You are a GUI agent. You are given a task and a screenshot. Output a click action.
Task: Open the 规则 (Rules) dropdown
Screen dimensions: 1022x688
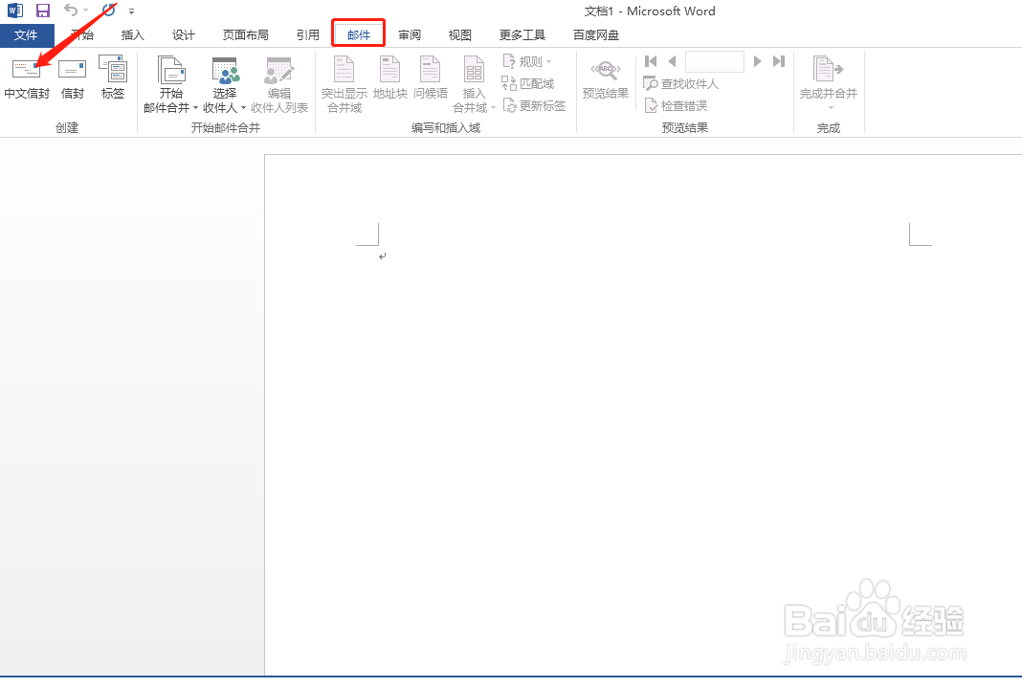tap(526, 60)
